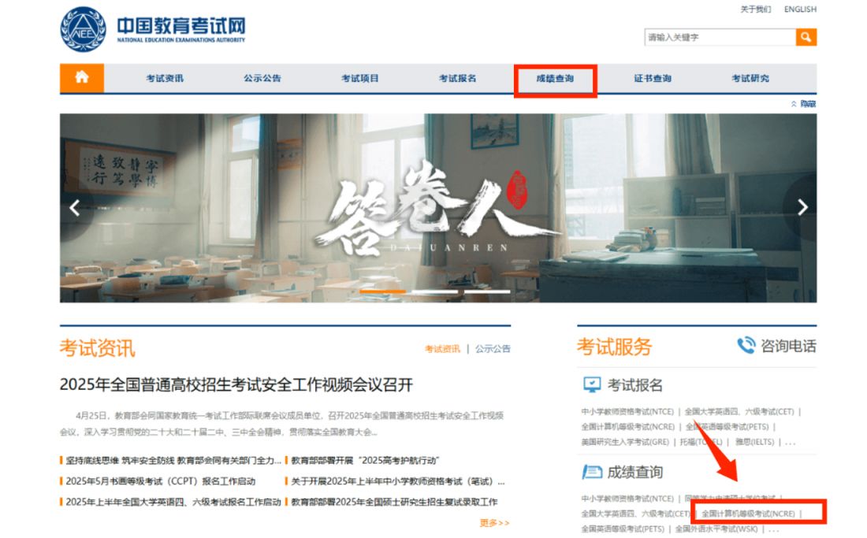Click the home icon in the navigation bar
The height and width of the screenshot is (538, 867).
point(81,77)
